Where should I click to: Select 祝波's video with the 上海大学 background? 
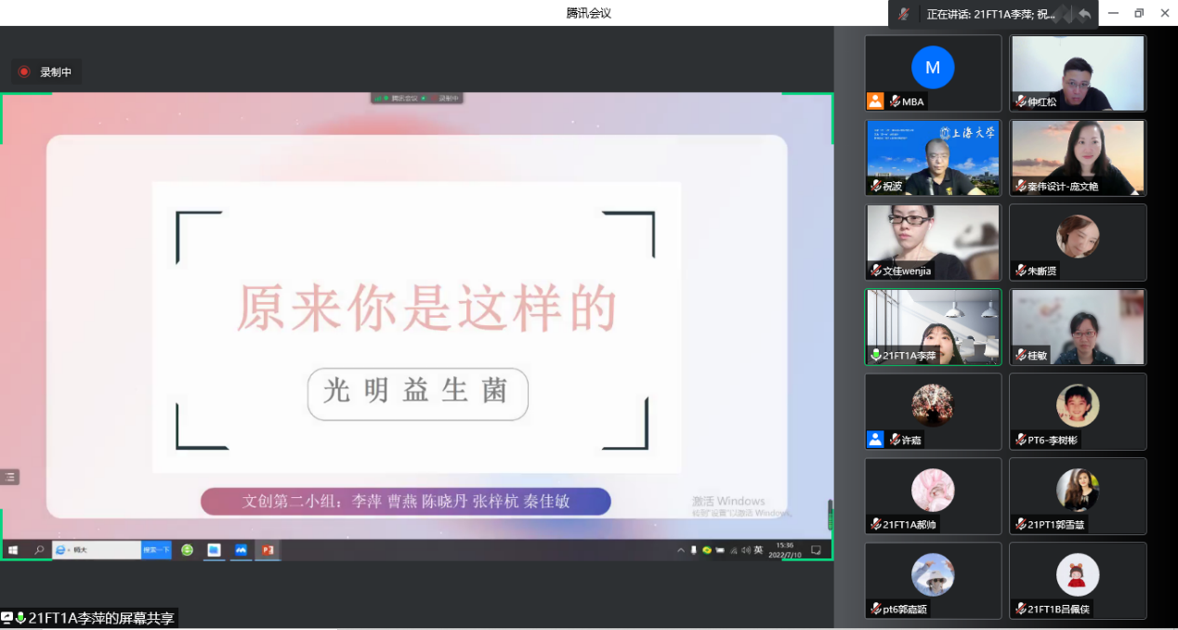[933, 158]
